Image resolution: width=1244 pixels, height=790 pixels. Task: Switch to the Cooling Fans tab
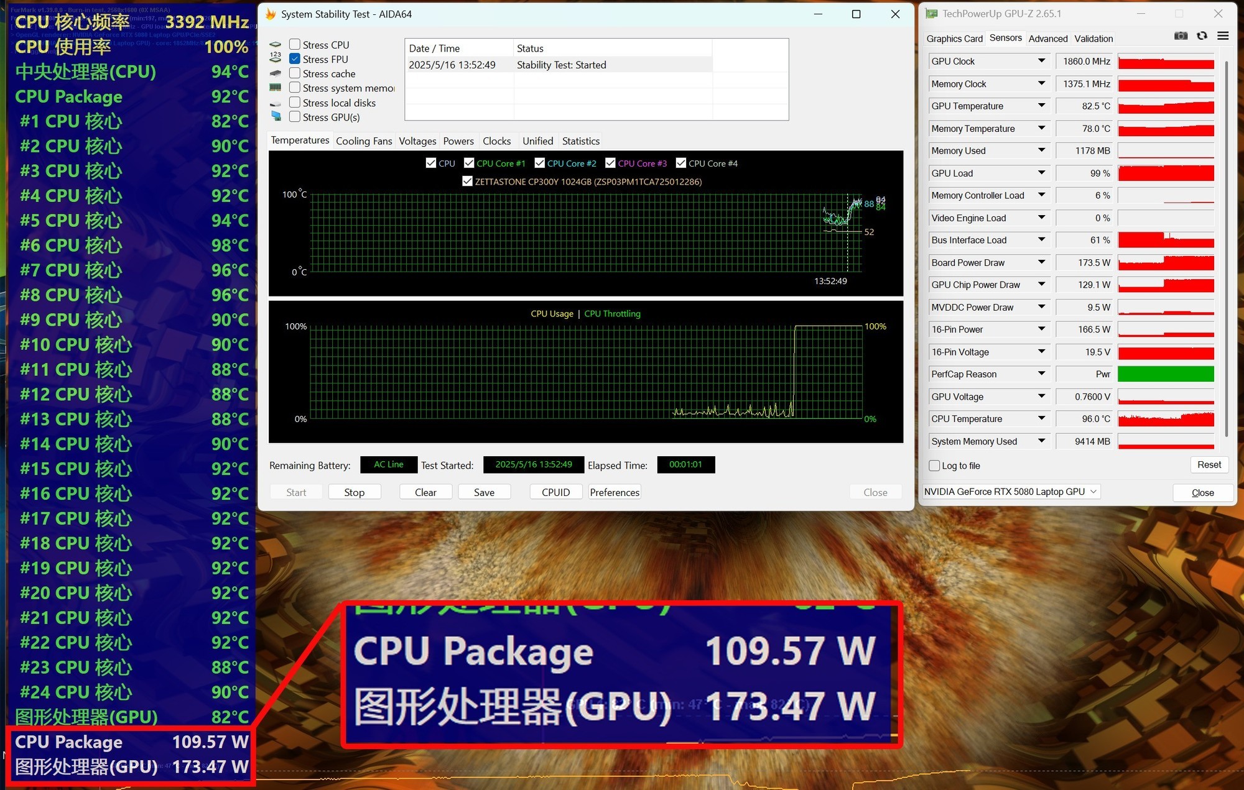(x=364, y=141)
